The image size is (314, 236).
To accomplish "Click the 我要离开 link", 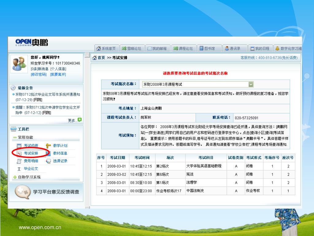I will pyautogui.click(x=58, y=74).
